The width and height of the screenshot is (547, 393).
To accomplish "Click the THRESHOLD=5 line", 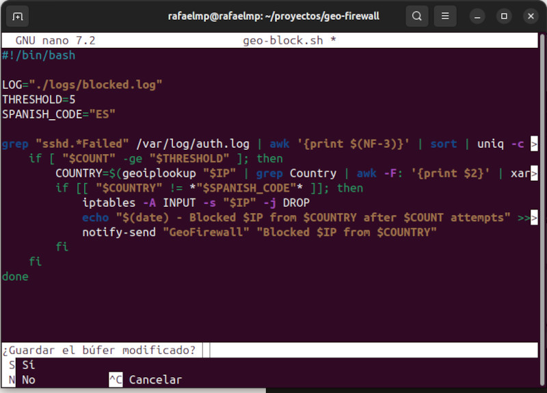I will (x=39, y=99).
